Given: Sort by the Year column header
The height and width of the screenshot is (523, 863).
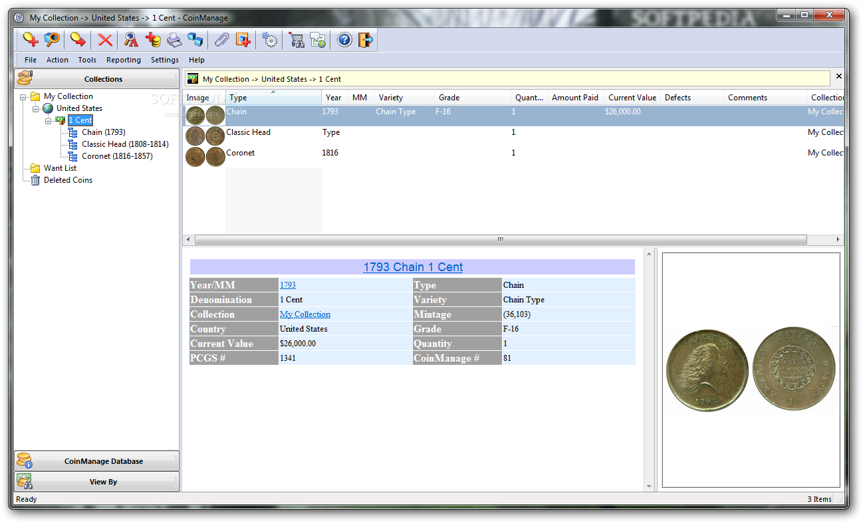Looking at the screenshot, I should [x=335, y=98].
